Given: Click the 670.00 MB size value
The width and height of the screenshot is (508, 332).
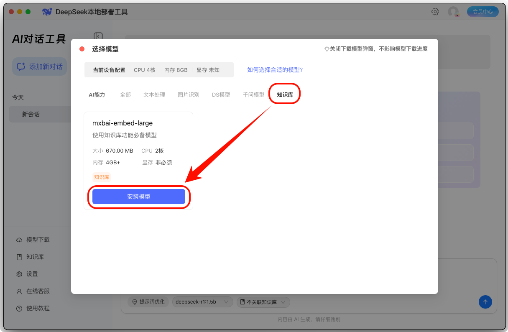Looking at the screenshot, I should (x=120, y=151).
